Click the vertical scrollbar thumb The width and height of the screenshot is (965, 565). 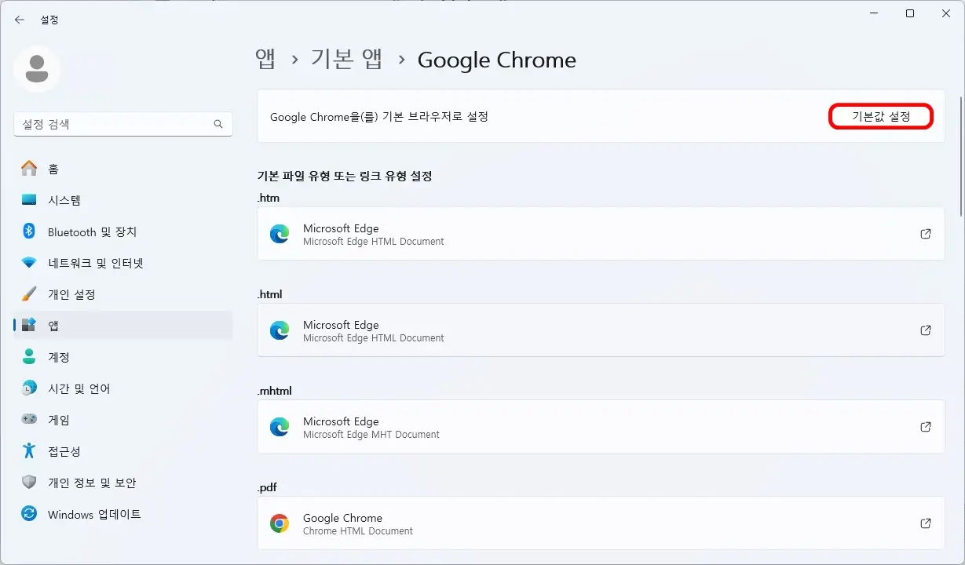point(961,155)
